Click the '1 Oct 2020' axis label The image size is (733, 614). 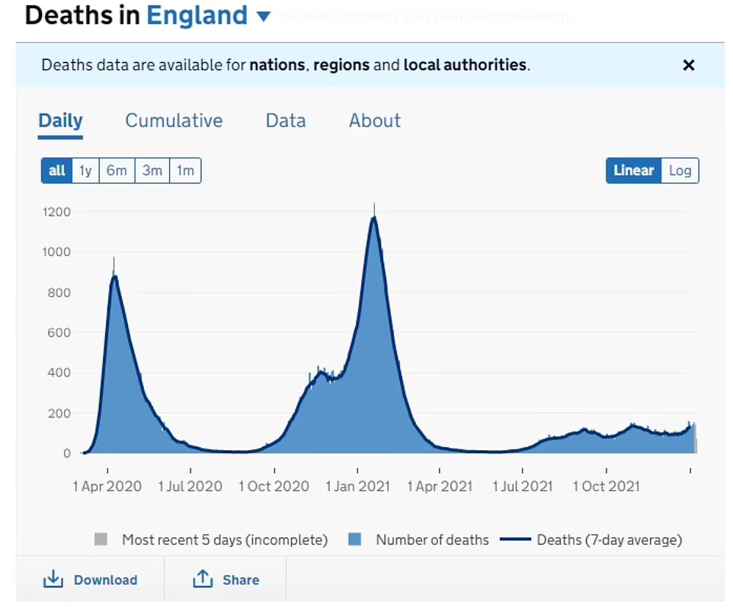[x=274, y=487]
